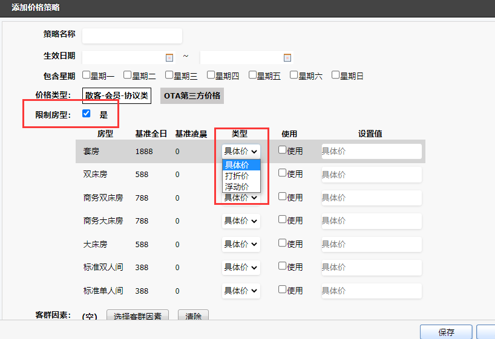This screenshot has height=339, width=495.
Task: Click the 保存 button
Action: coord(446,332)
